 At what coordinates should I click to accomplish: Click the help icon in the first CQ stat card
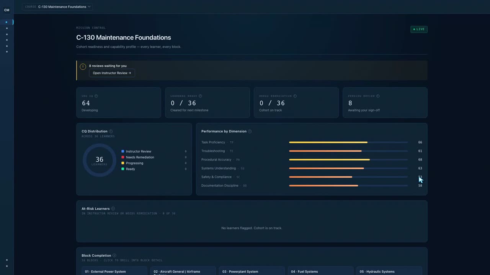coord(96,96)
